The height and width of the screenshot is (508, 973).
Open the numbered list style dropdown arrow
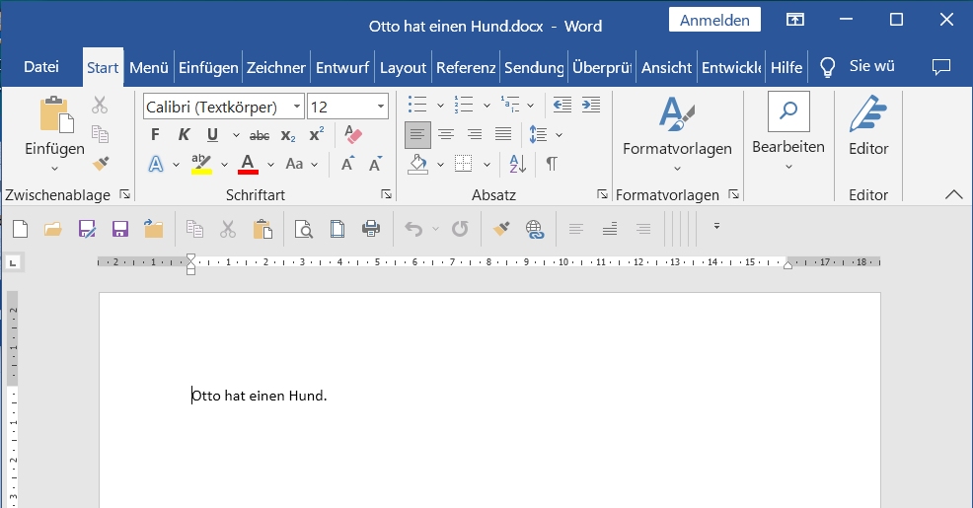pos(486,106)
